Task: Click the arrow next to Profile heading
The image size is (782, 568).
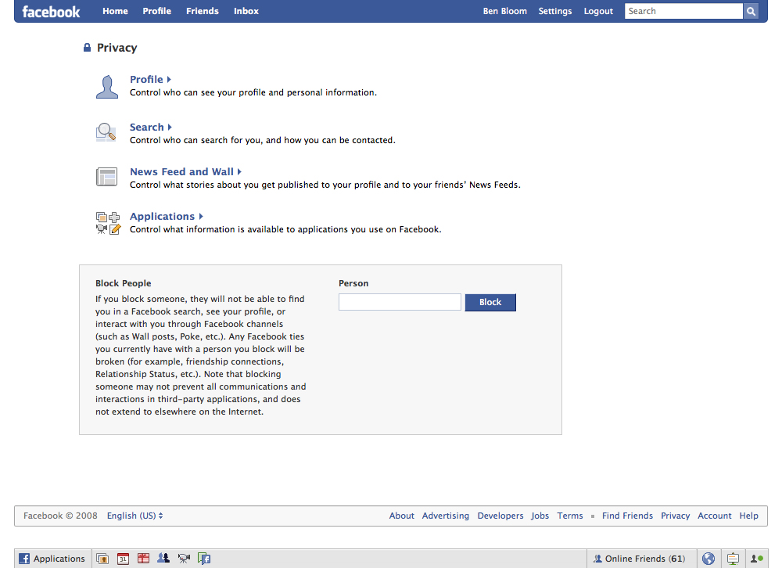Action: 169,79
